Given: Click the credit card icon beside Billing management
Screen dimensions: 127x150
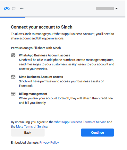Looking at the screenshot, I should coord(13,94).
